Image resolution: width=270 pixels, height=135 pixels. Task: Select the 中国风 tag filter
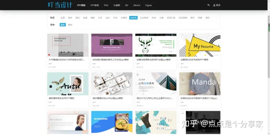click(x=124, y=18)
